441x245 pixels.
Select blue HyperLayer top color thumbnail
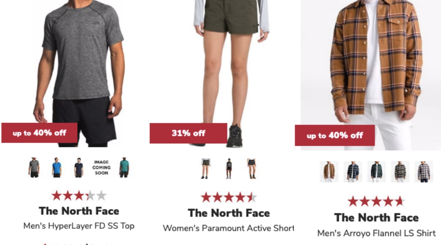tap(56, 167)
